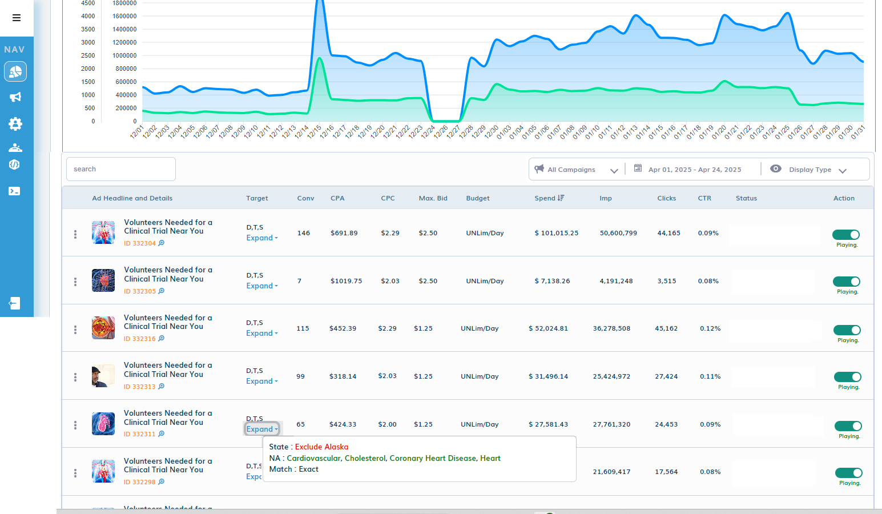The height and width of the screenshot is (514, 882).
Task: Click the search input field
Action: 121,169
